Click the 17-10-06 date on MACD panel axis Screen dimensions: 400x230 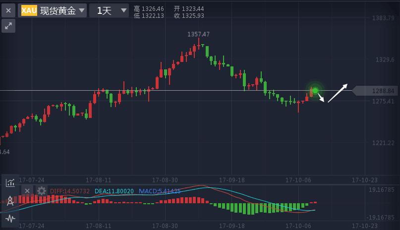pyautogui.click(x=298, y=226)
